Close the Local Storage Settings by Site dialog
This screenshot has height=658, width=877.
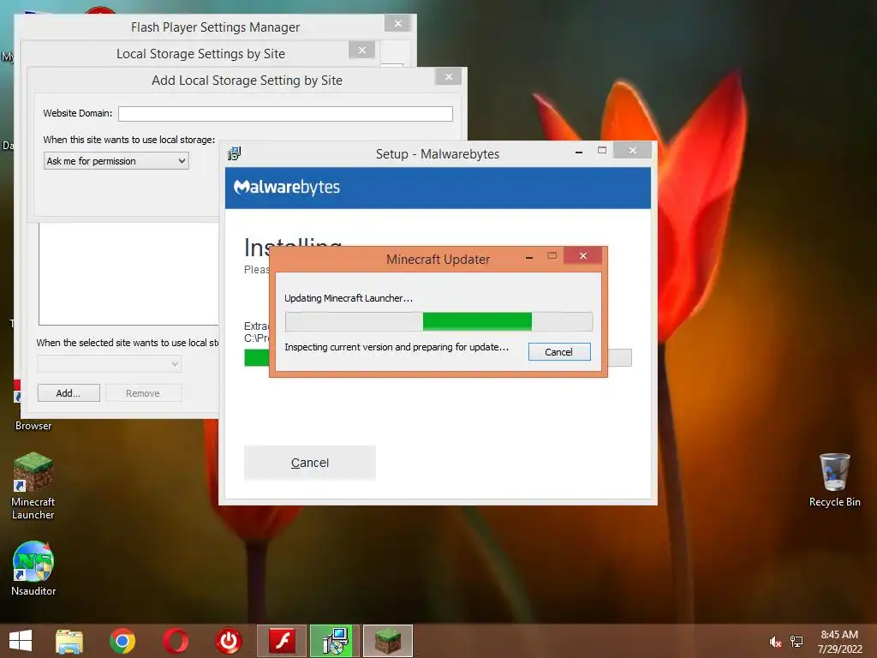click(x=362, y=51)
